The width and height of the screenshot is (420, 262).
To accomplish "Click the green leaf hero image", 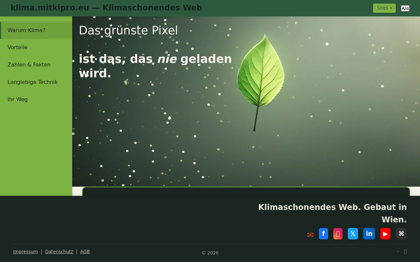I will coord(261,83).
